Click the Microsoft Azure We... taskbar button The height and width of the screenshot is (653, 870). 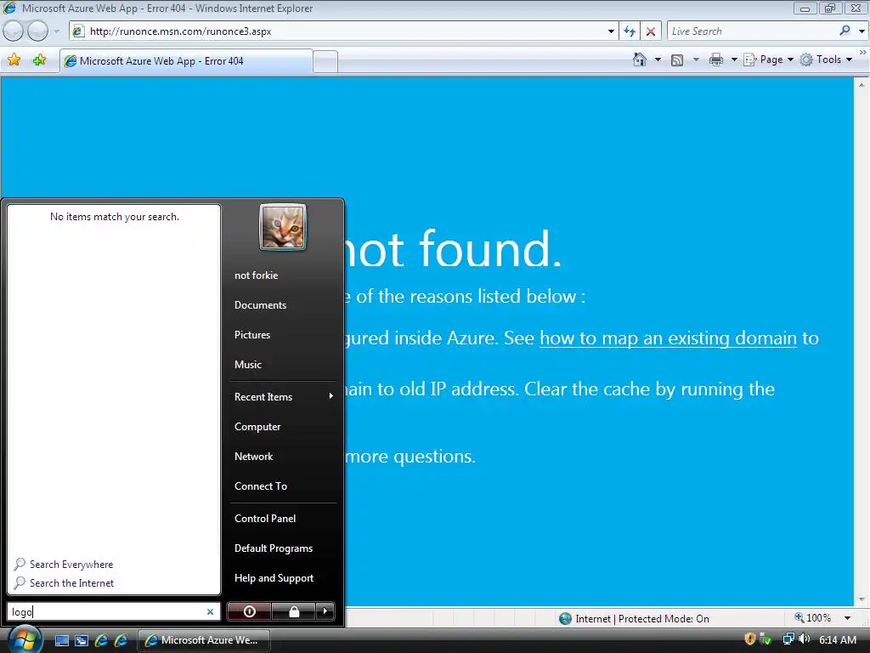coord(203,640)
